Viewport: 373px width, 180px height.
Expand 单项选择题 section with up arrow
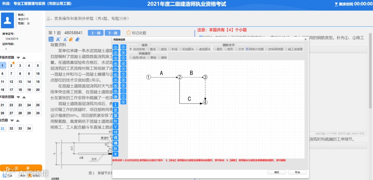point(24,58)
